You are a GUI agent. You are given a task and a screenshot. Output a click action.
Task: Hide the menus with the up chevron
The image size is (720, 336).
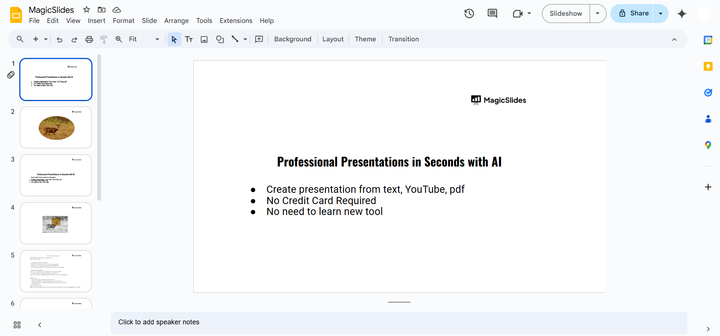coord(674,39)
